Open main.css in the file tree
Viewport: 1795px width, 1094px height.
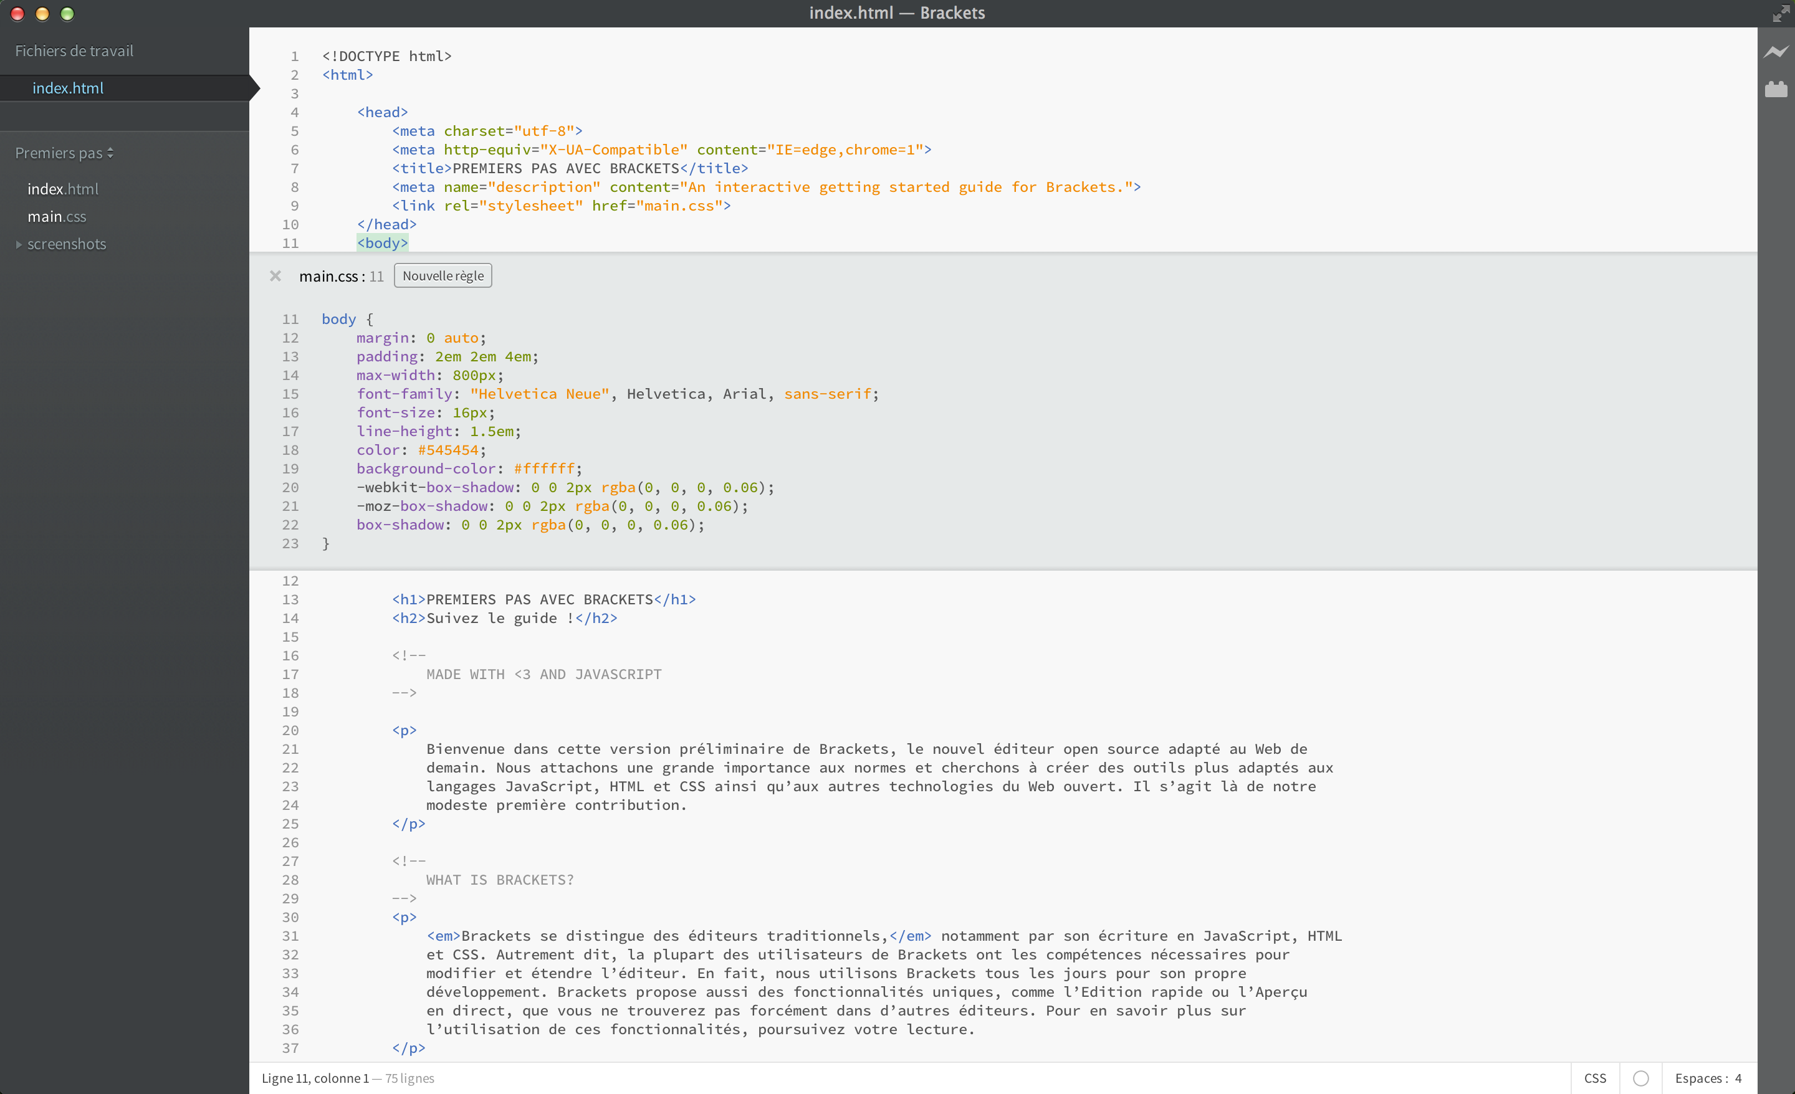(x=57, y=217)
